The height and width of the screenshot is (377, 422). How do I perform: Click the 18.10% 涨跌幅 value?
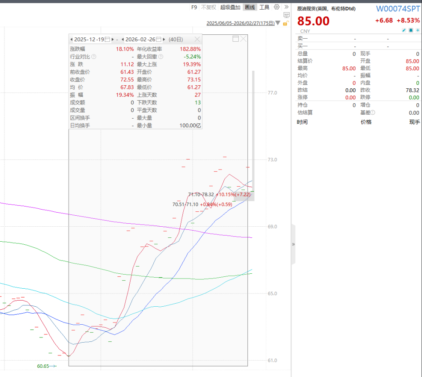pos(125,49)
